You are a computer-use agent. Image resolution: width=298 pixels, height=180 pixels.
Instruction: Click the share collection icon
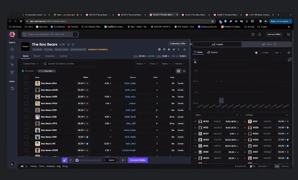coord(184,49)
